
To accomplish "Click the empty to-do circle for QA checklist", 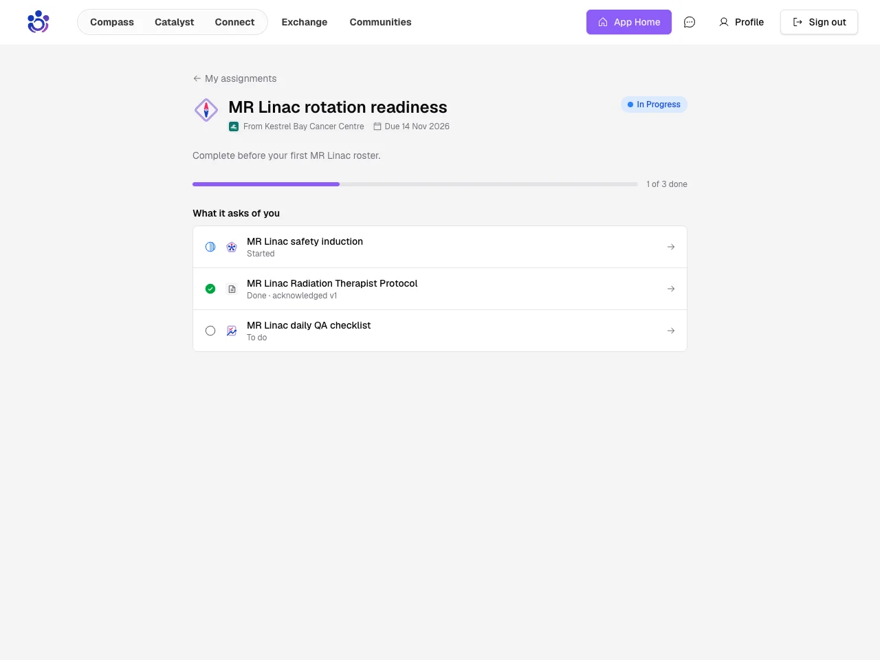I will pos(210,331).
